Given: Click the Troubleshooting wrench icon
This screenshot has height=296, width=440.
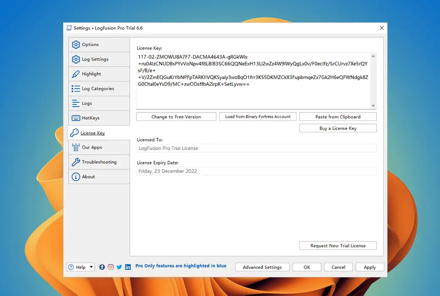Looking at the screenshot, I should [76, 162].
